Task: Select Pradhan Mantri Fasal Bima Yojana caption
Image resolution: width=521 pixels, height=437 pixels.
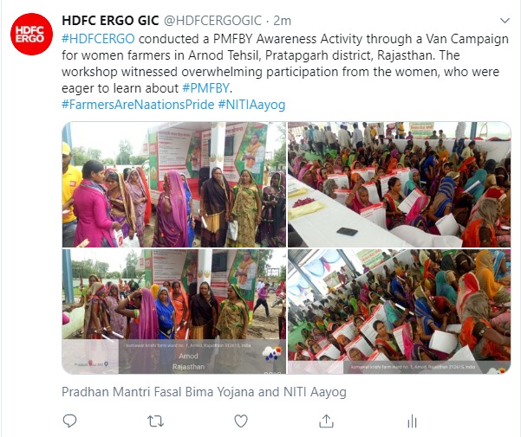Action: [x=204, y=392]
